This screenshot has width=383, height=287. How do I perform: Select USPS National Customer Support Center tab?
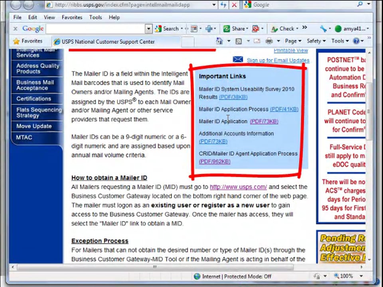(x=116, y=42)
